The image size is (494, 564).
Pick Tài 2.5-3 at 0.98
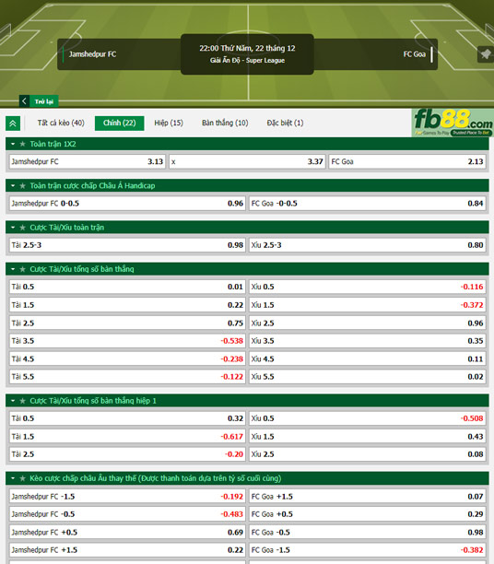click(127, 245)
